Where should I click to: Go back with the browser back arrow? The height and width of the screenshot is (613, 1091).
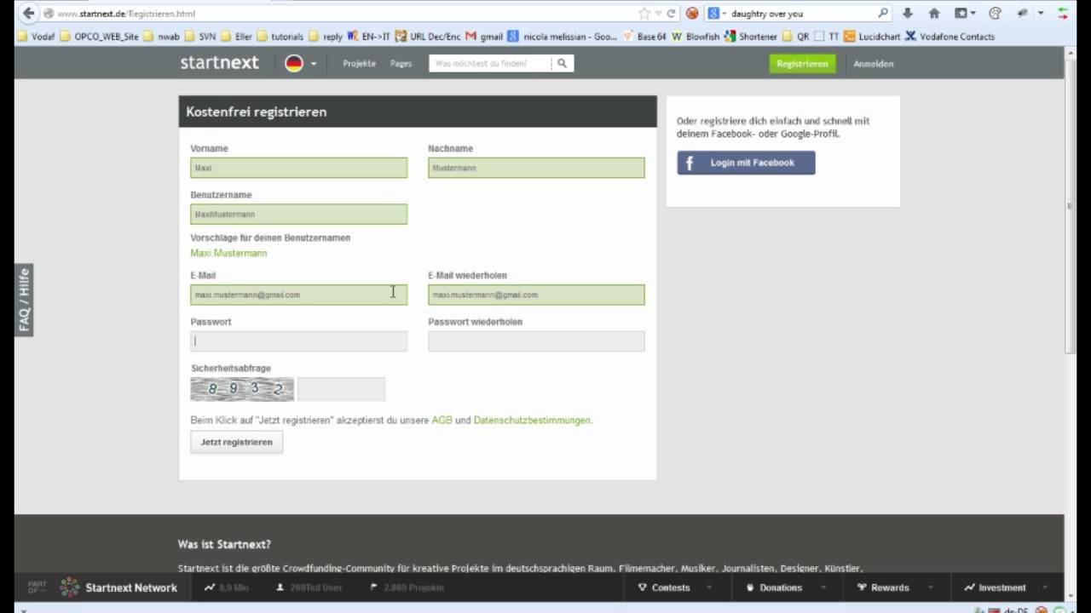pyautogui.click(x=28, y=13)
